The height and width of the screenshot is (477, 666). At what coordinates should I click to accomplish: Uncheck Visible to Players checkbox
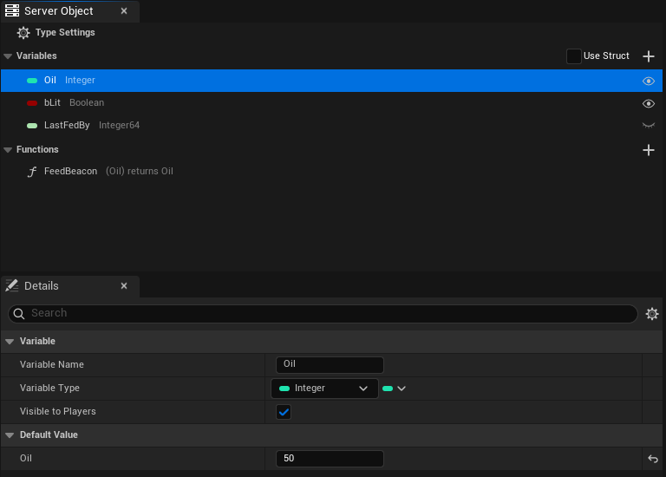pos(284,412)
